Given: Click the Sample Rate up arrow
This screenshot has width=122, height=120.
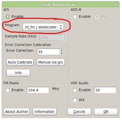Looking at the screenshot, I should pos(64,36).
